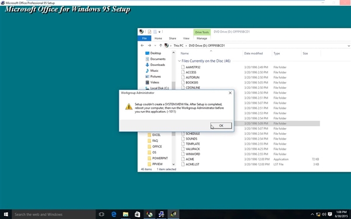
Task: Click the drive icon in Explorer title bar
Action: click(x=141, y=32)
